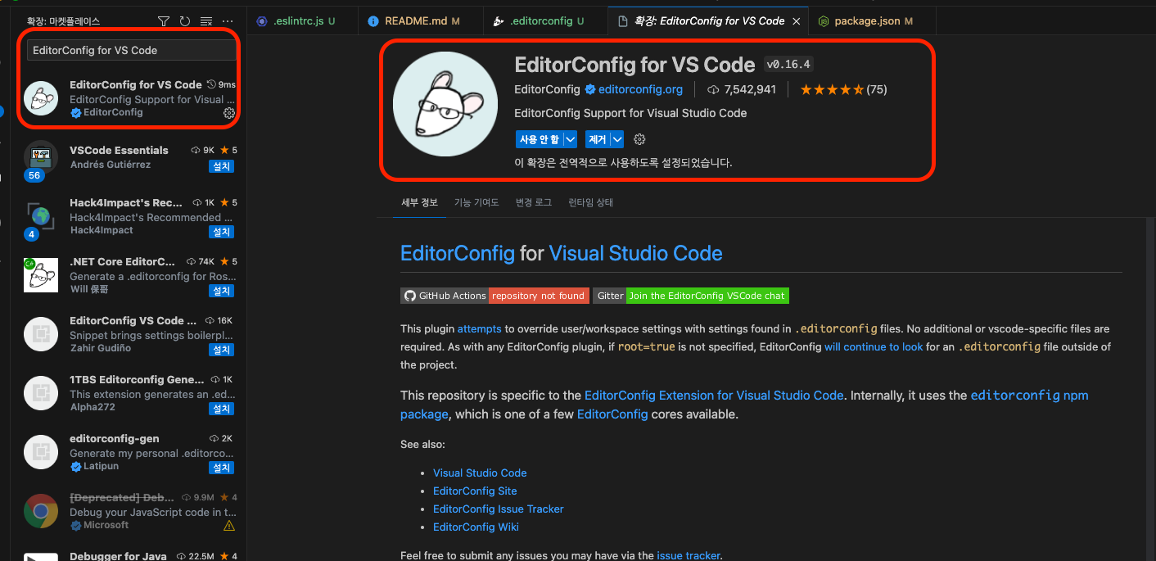The height and width of the screenshot is (561, 1156).
Task: Click EditorConfig VS Code snippet icon
Action: [x=40, y=334]
